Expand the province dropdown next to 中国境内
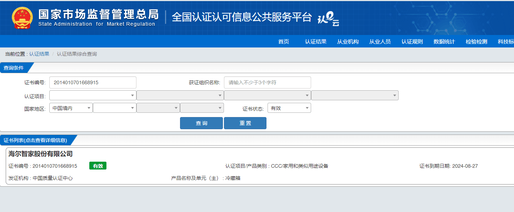514x212 pixels. pyautogui.click(x=115, y=108)
